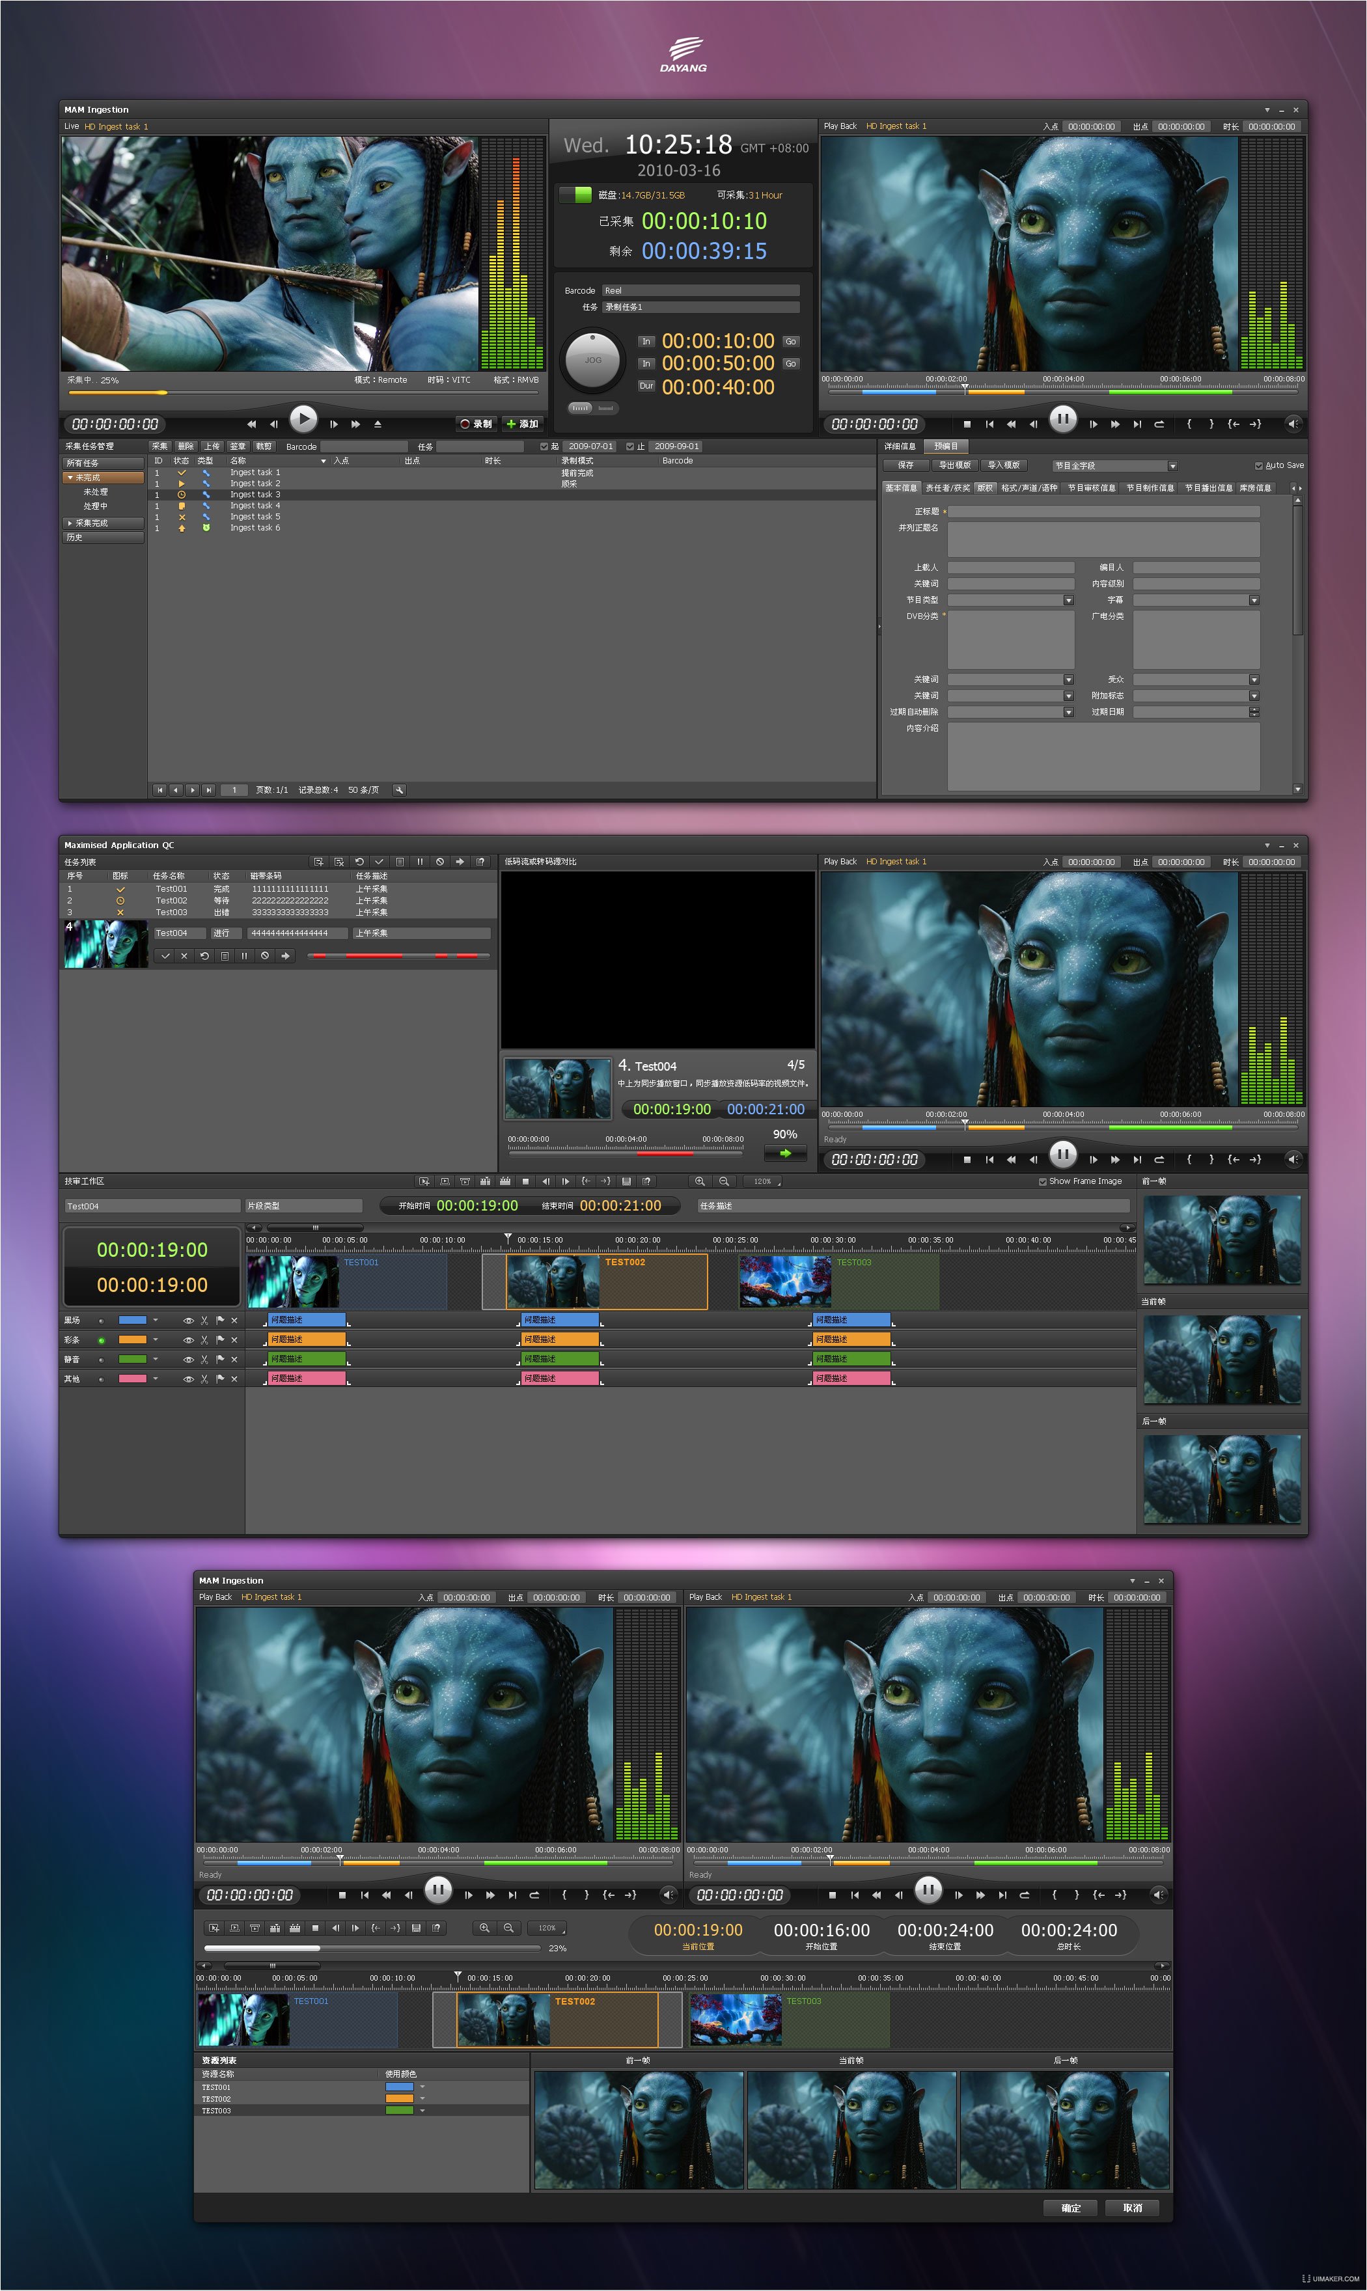The width and height of the screenshot is (1367, 2291).
Task: Open the 受众 dropdown
Action: (1254, 679)
